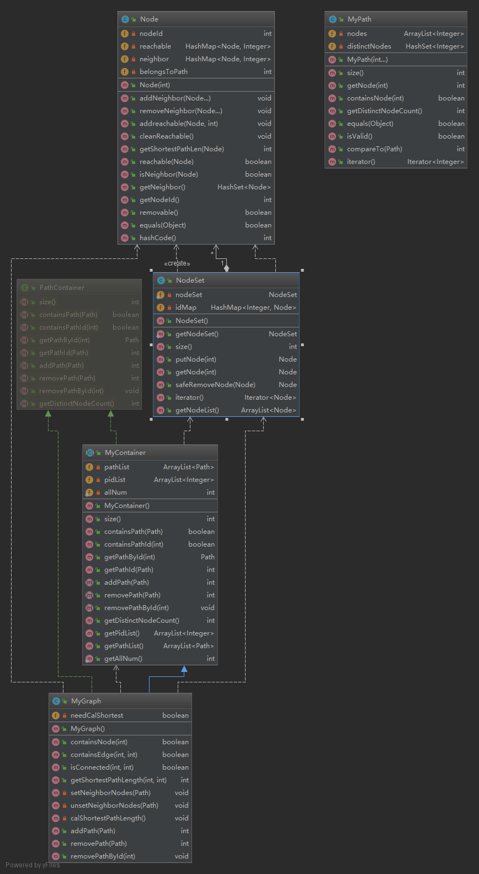Click the method icon next to compareTo(Path)
The image size is (479, 874).
(x=332, y=149)
